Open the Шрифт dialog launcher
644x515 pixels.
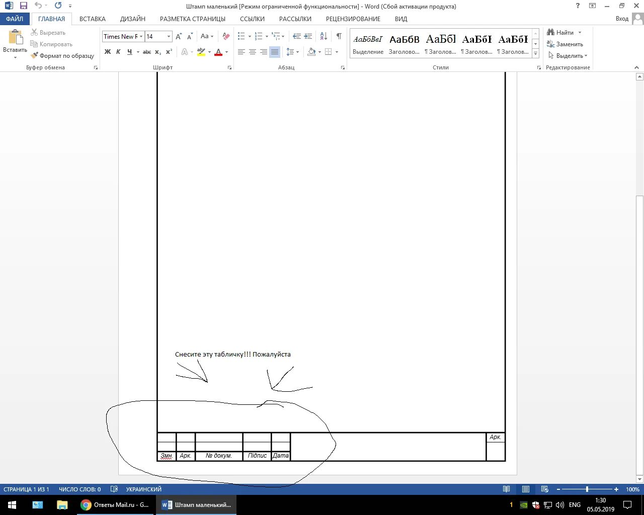click(x=230, y=67)
